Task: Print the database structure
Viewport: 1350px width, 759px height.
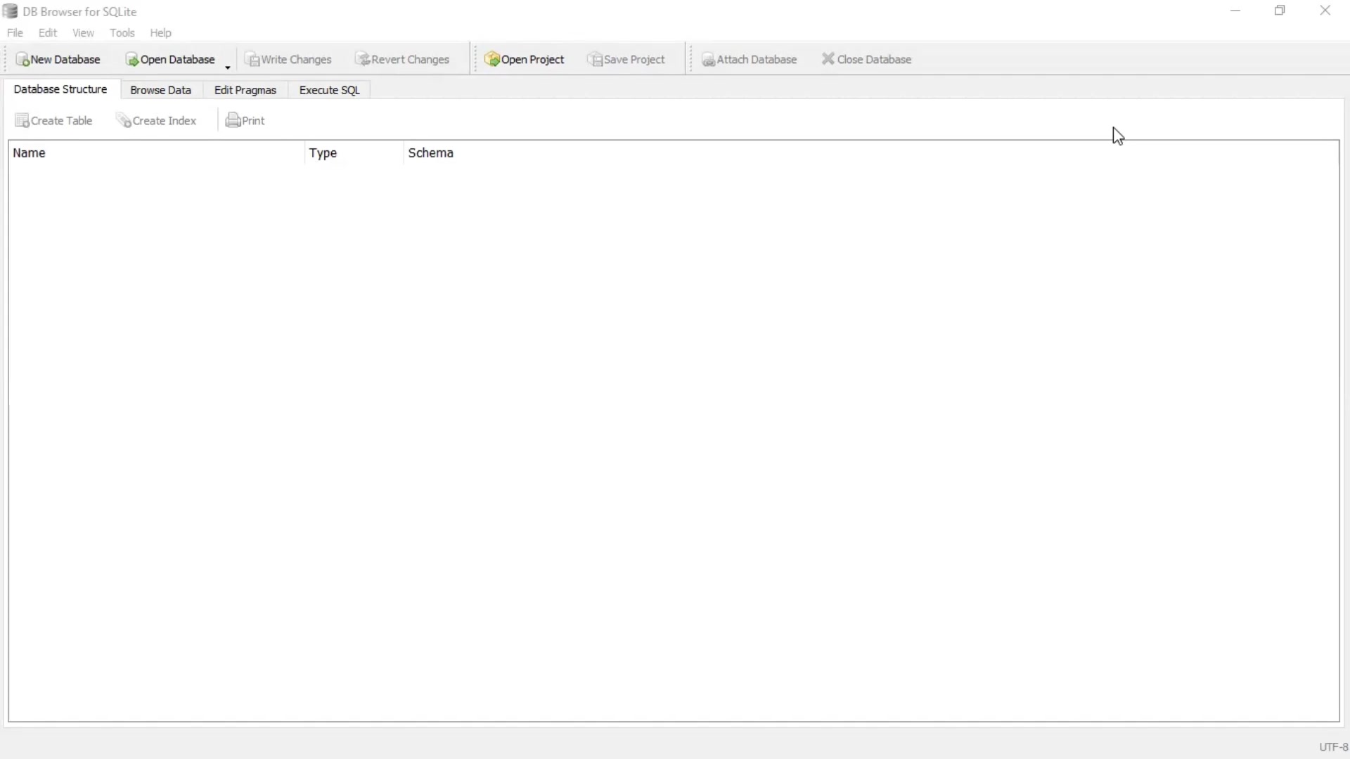Action: (x=245, y=120)
